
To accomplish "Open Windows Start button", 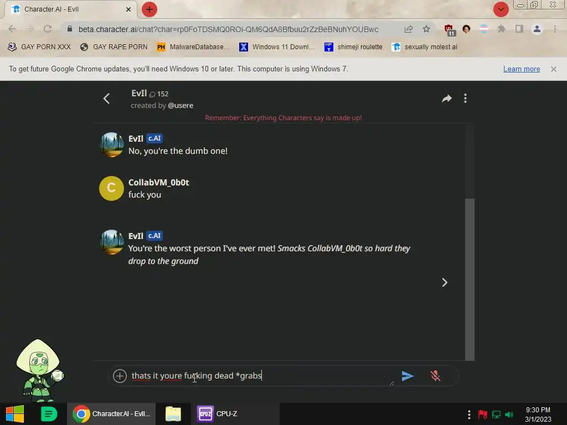I will pos(15,414).
